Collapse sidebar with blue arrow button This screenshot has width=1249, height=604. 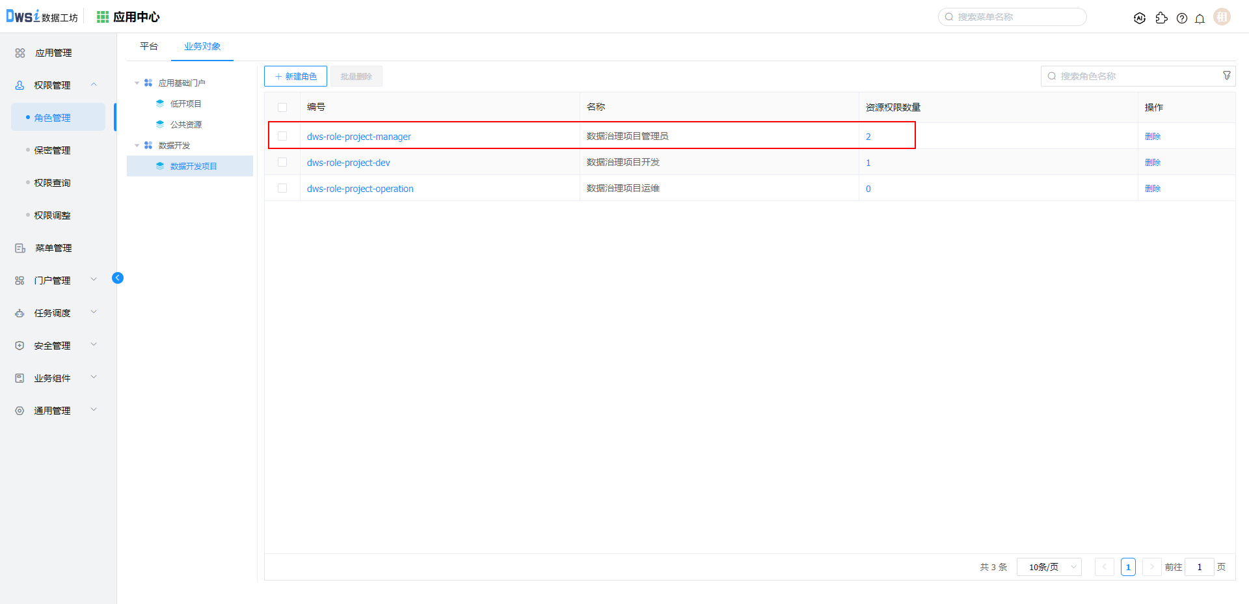pyautogui.click(x=118, y=278)
